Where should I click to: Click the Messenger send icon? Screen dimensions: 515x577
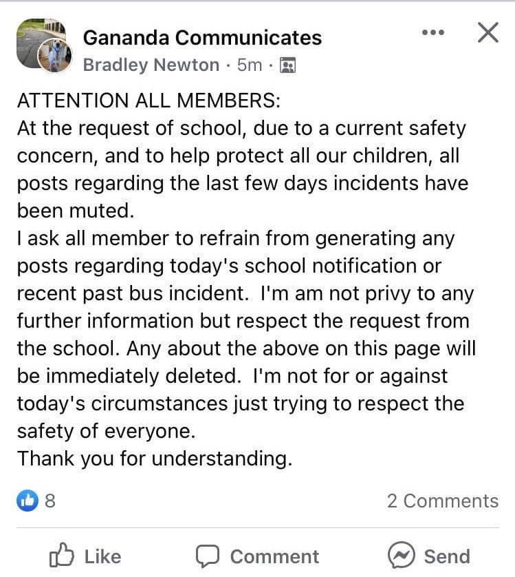click(402, 555)
